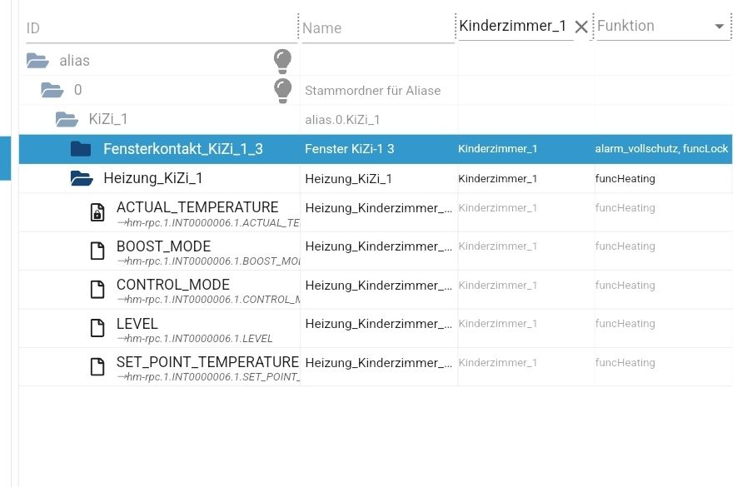Expand the Fensterkontakt_KiZi_1_3 folder icon
Viewport: 737px width, 487px height.
tap(81, 148)
